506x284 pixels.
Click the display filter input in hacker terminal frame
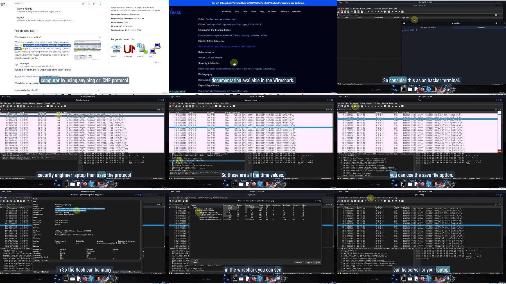point(416,15)
